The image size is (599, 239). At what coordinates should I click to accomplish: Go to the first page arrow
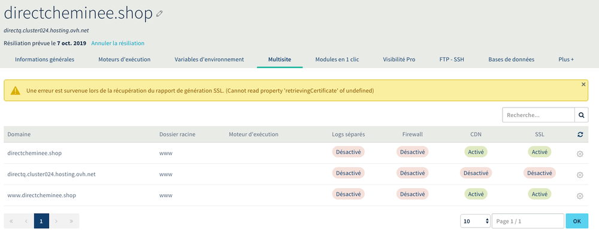click(x=11, y=221)
